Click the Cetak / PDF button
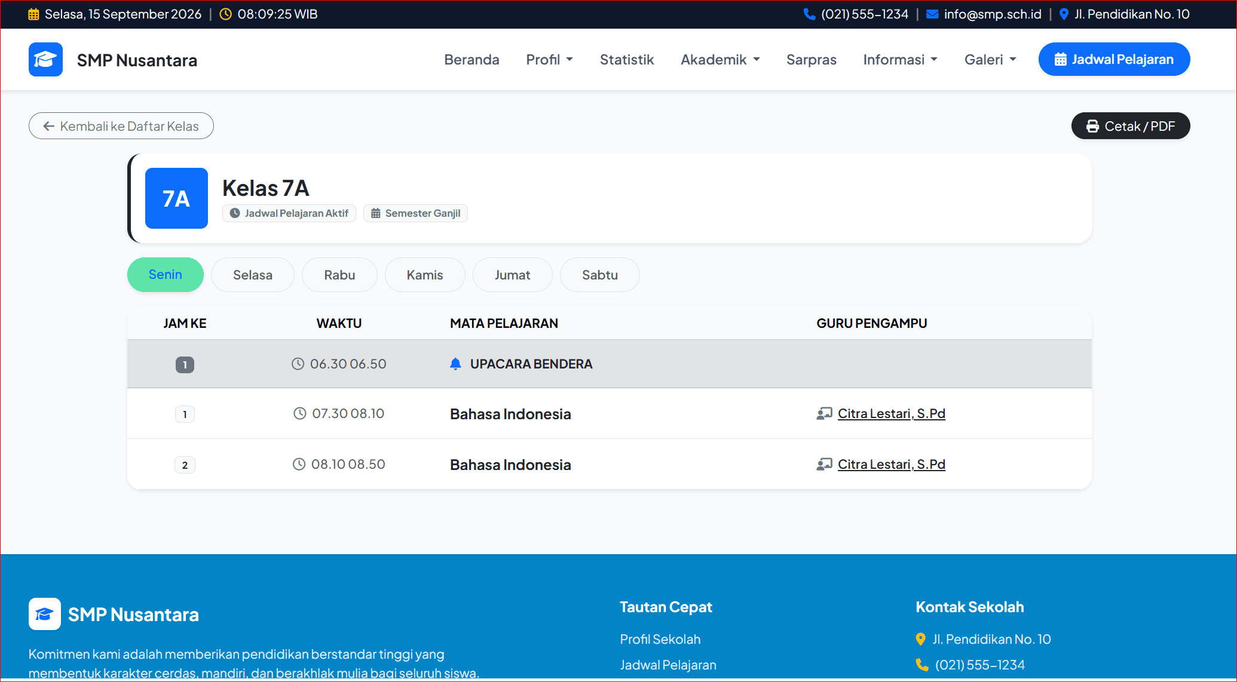 pyautogui.click(x=1131, y=126)
